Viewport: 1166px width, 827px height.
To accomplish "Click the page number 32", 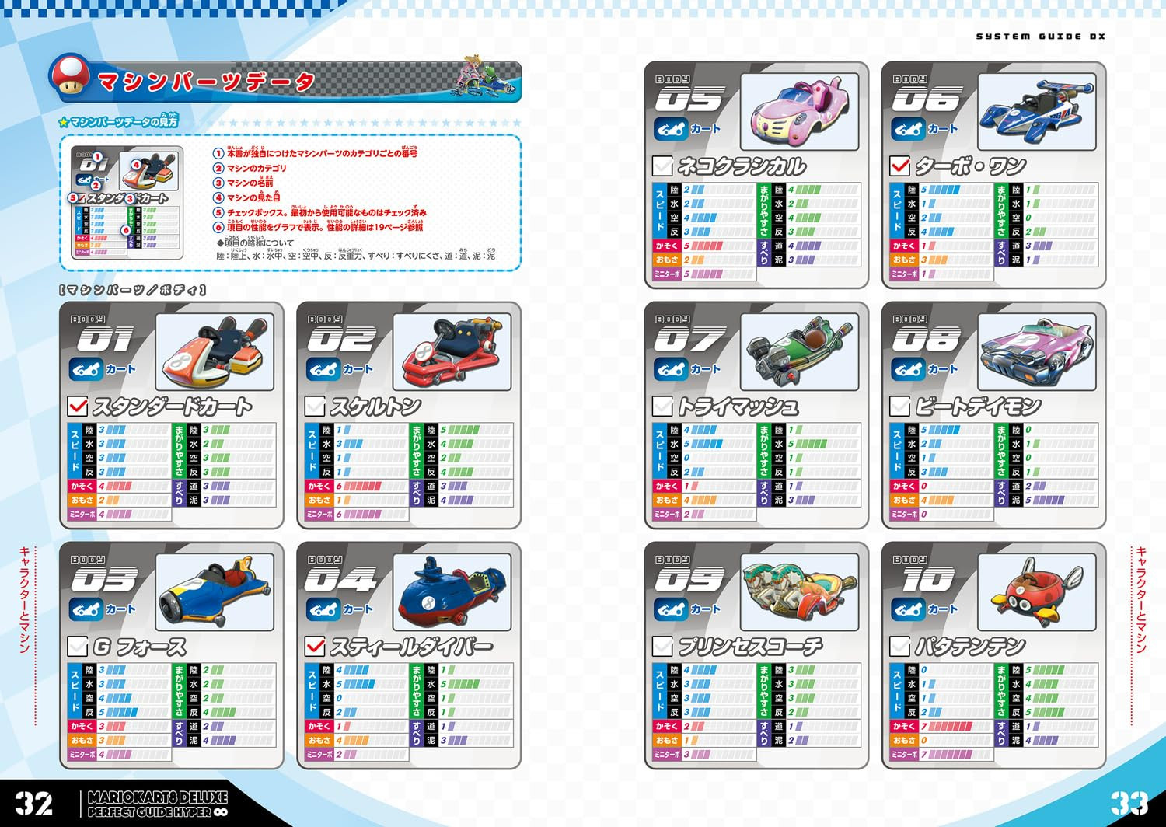I will coord(34,803).
